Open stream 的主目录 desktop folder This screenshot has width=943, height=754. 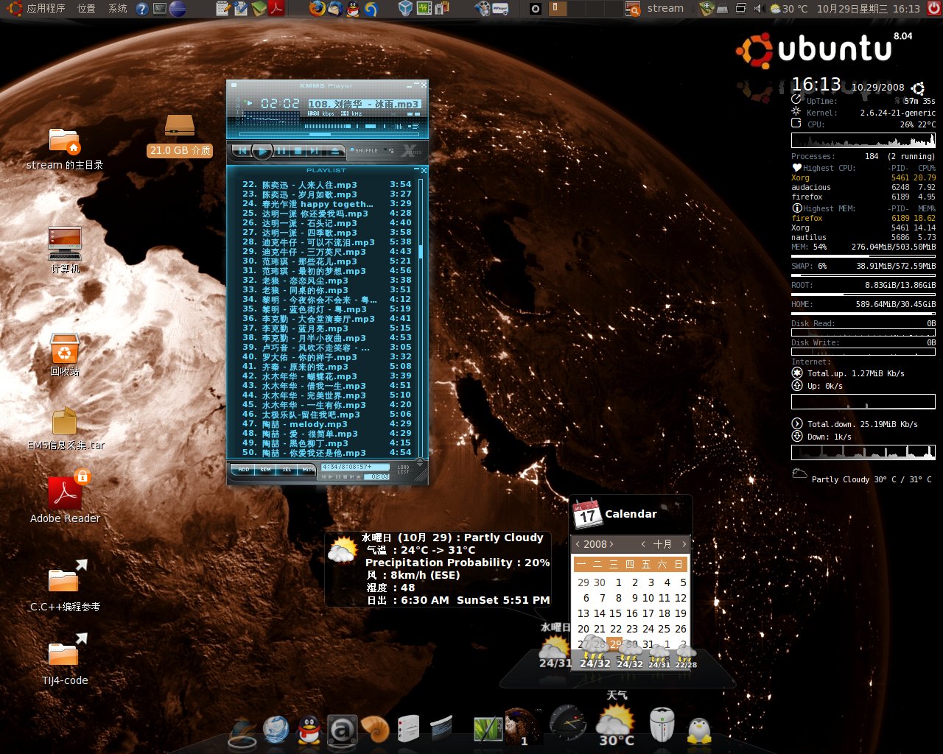64,147
